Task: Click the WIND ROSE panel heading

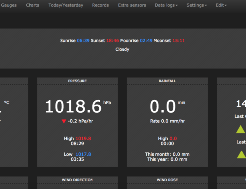Action: pos(167,180)
